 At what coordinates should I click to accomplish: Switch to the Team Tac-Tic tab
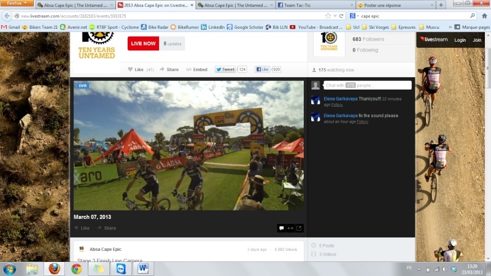point(315,5)
